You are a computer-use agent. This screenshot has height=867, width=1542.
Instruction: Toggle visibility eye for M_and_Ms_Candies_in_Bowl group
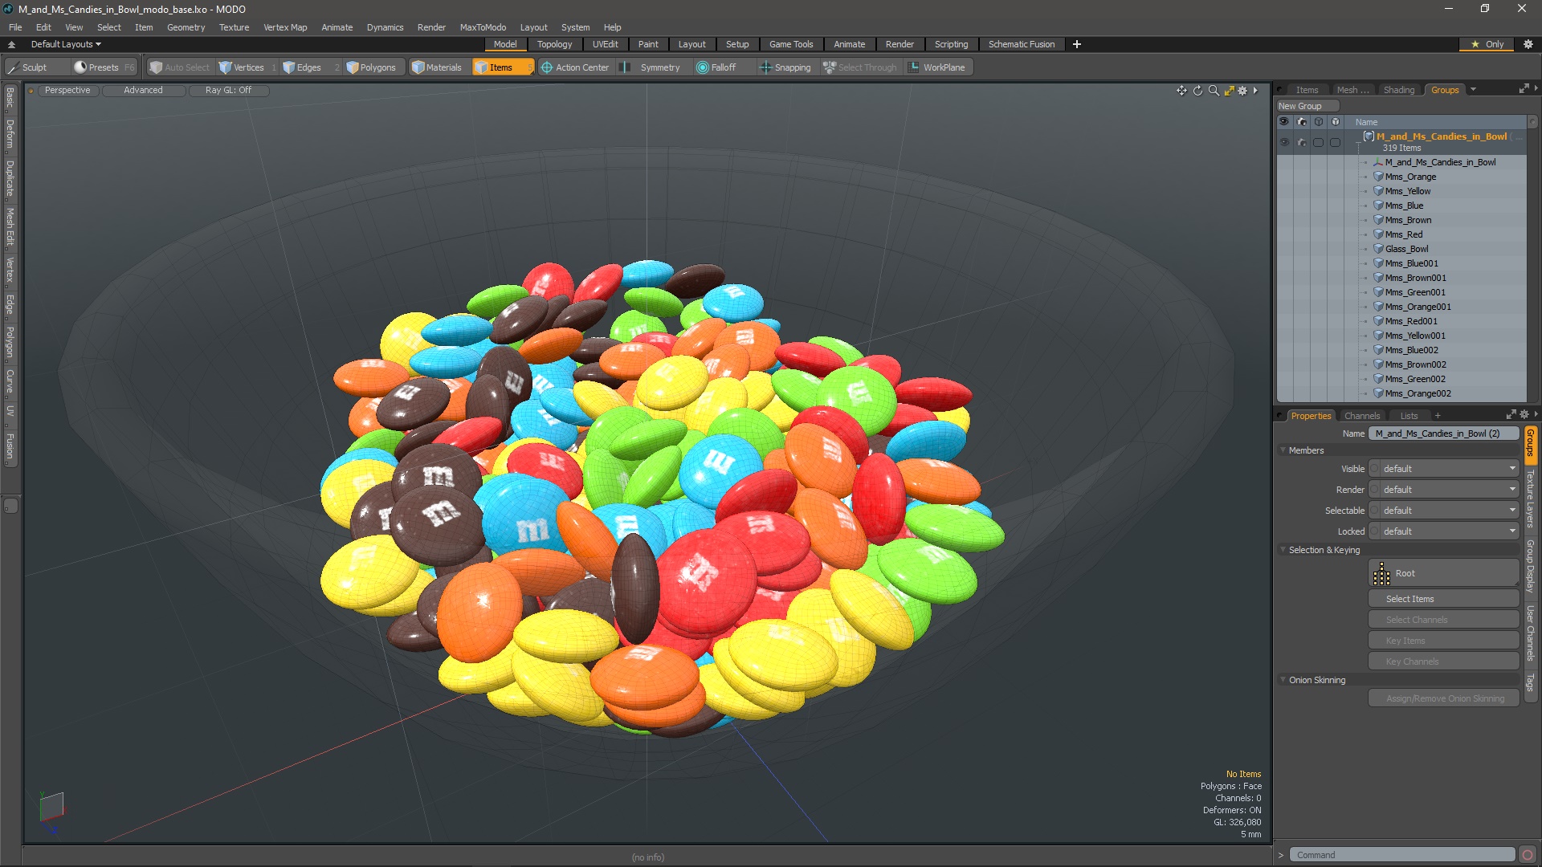(1284, 143)
